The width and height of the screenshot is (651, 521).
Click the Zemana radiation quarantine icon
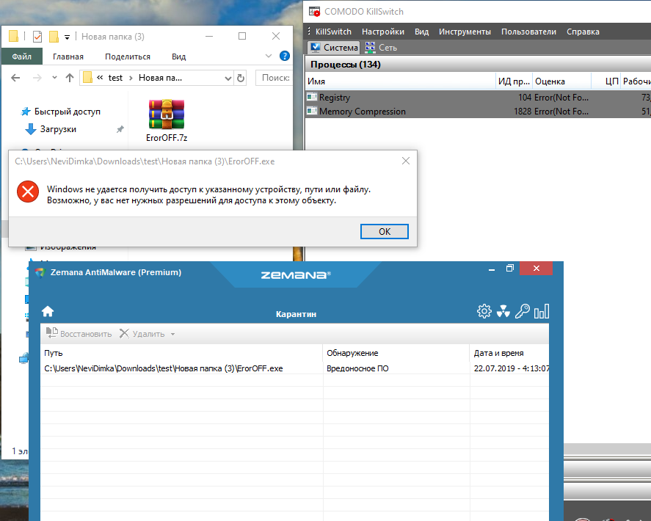coord(503,311)
